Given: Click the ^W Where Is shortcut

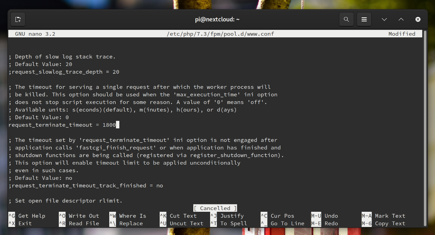Looking at the screenshot, I should click(128, 216).
